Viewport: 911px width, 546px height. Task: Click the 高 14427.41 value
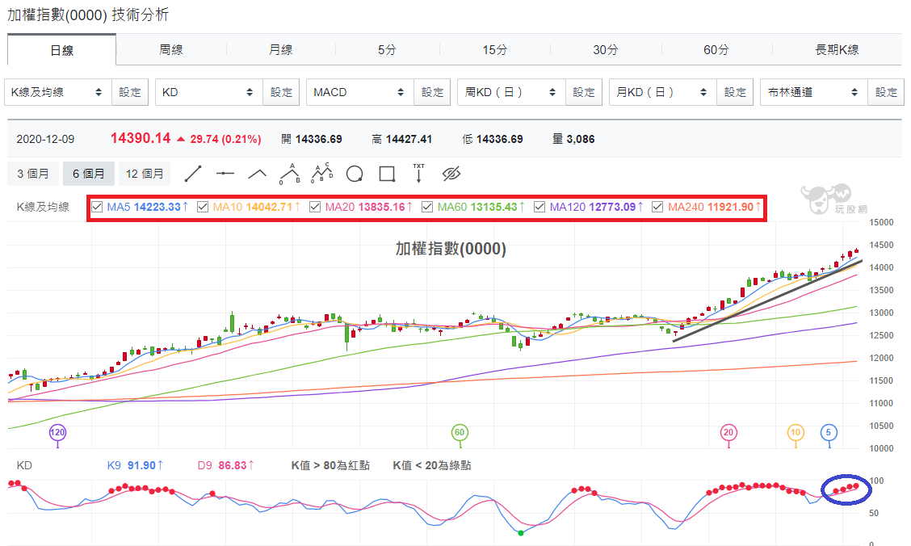click(402, 139)
